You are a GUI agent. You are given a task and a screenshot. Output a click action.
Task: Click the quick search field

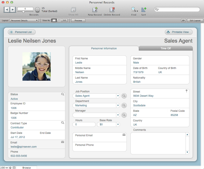(x=177, y=9)
